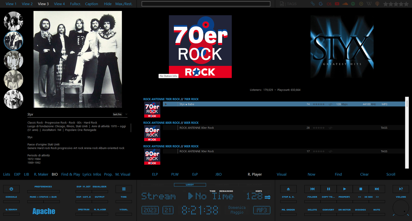Switch to R. Player tab
This screenshot has height=221, width=412.
(x=255, y=174)
